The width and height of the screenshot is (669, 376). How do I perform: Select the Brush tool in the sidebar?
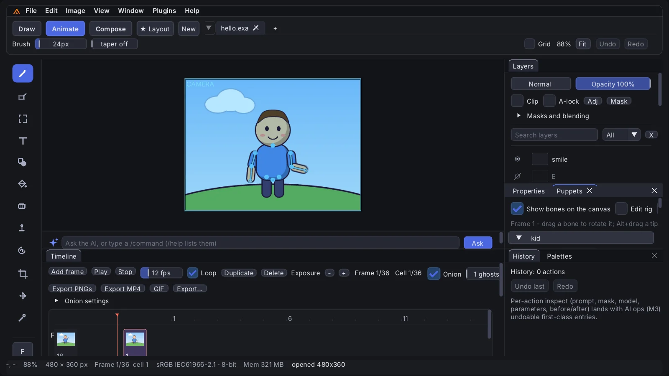point(23,74)
